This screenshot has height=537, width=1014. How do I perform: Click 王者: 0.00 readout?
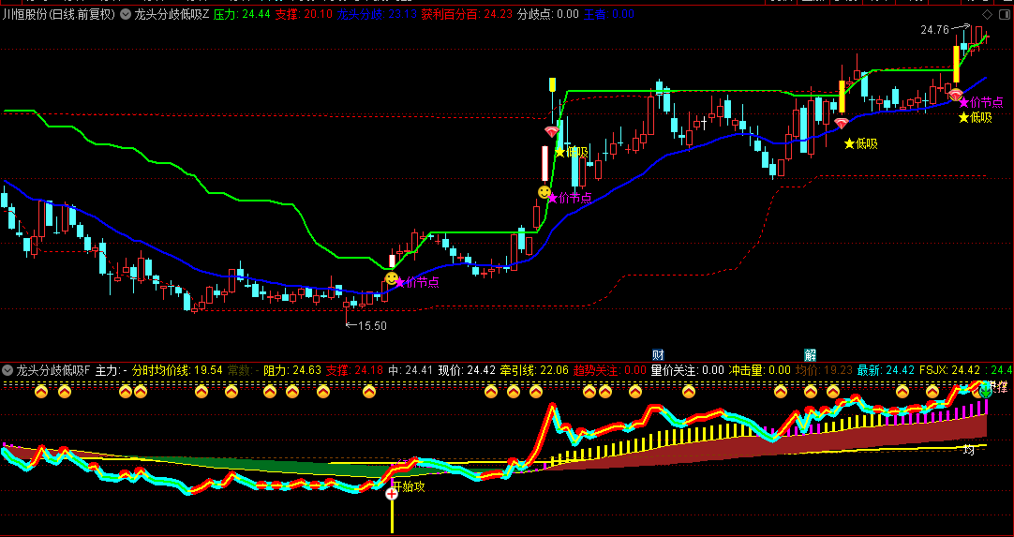[609, 14]
